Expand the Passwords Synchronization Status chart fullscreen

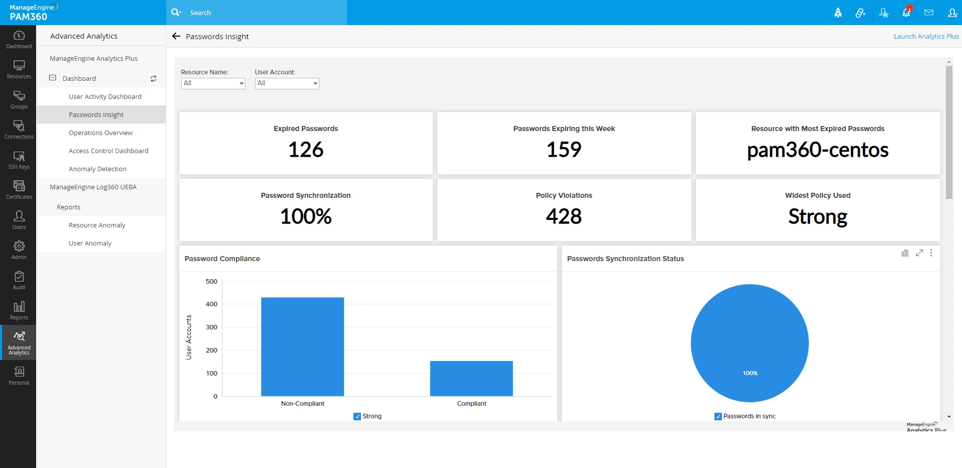click(x=919, y=253)
